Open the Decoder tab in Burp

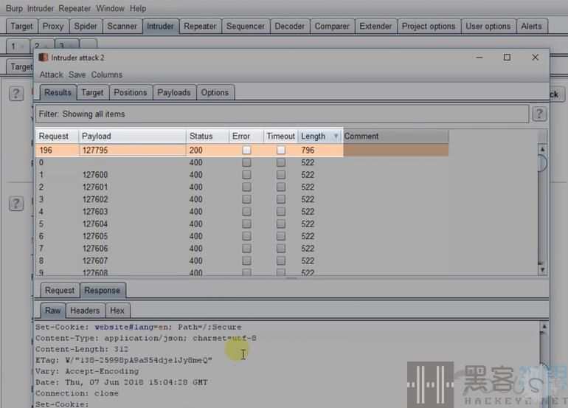(289, 26)
